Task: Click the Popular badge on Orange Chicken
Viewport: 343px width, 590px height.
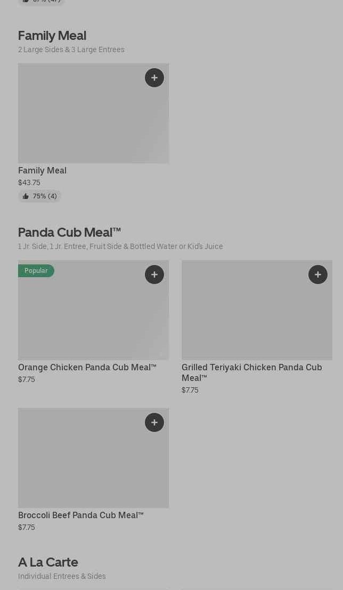Action: click(x=36, y=271)
